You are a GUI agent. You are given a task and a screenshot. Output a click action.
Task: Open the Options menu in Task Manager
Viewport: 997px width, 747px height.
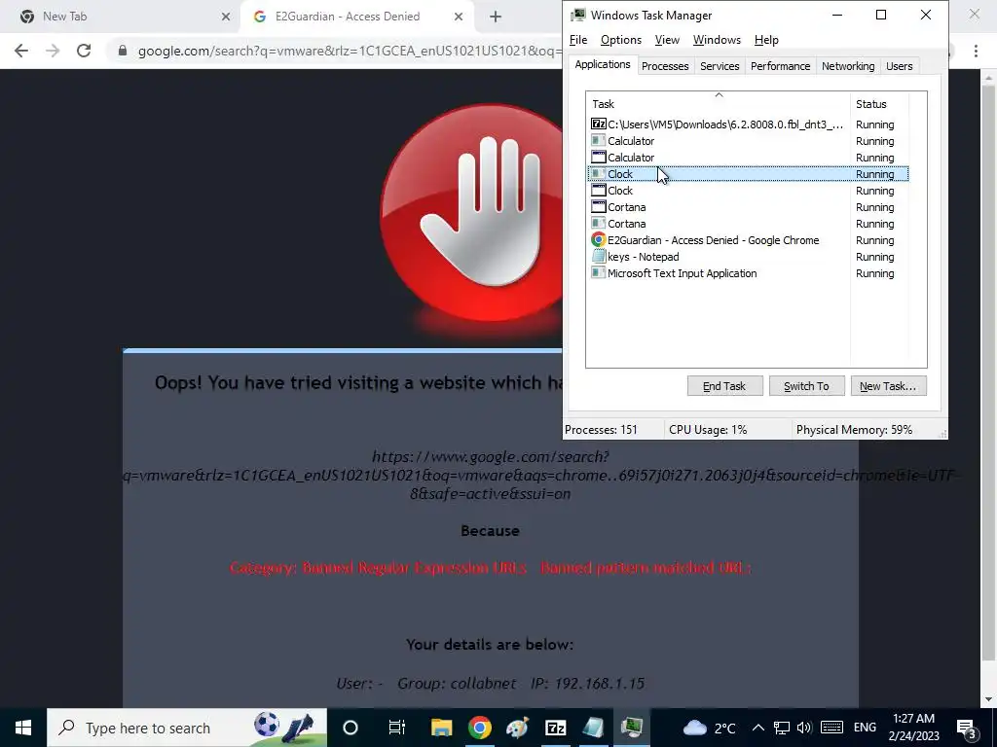click(621, 40)
